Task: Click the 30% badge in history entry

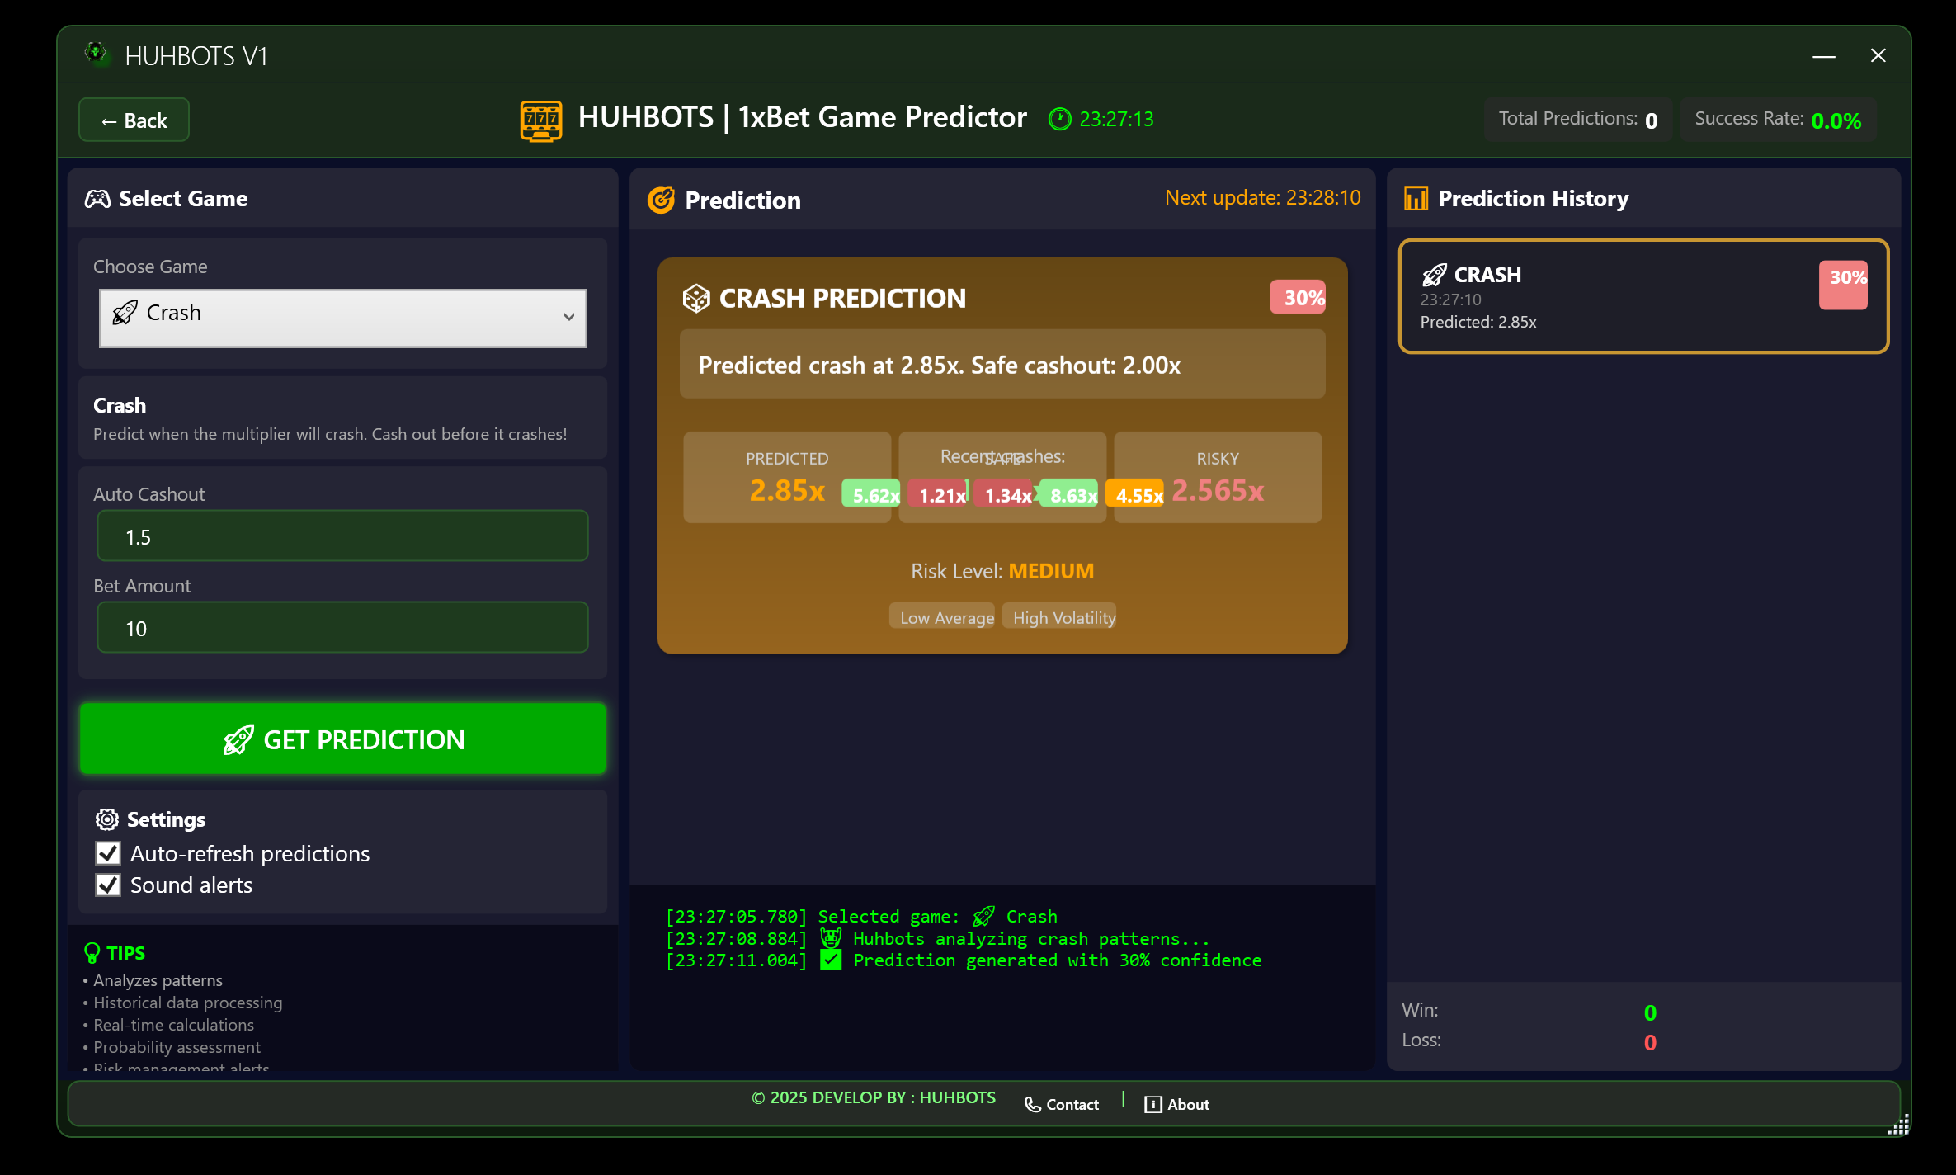Action: pos(1843,285)
